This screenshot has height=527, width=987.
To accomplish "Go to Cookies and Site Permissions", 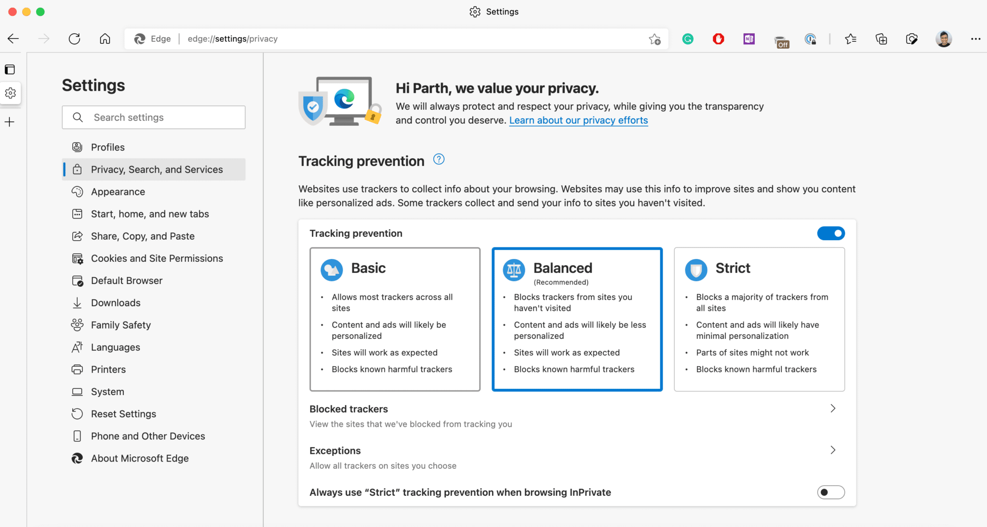I will tap(157, 258).
